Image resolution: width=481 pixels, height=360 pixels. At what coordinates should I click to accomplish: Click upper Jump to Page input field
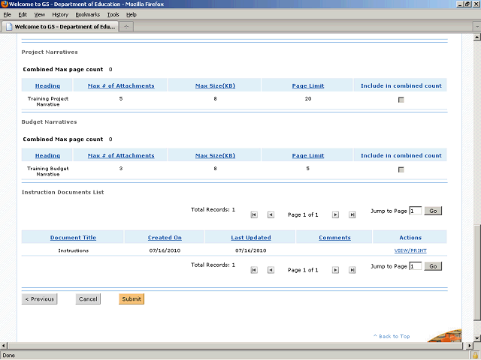point(416,211)
